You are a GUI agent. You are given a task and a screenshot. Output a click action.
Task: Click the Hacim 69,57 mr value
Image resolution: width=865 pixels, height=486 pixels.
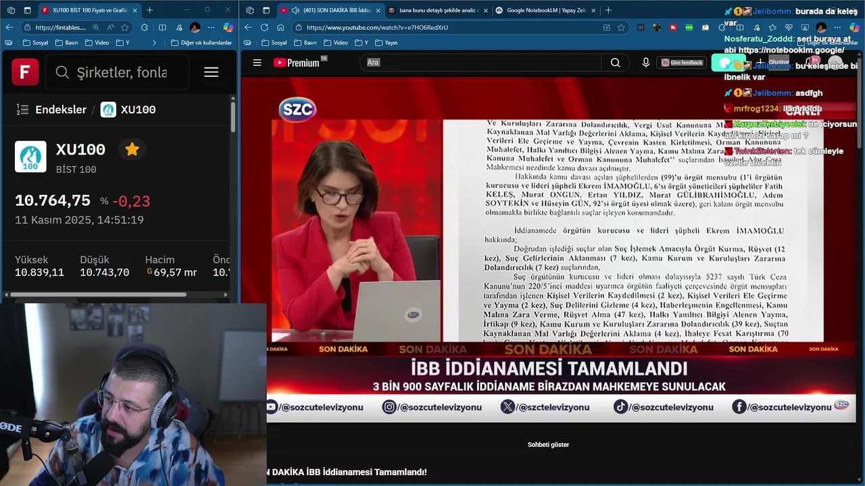click(172, 273)
